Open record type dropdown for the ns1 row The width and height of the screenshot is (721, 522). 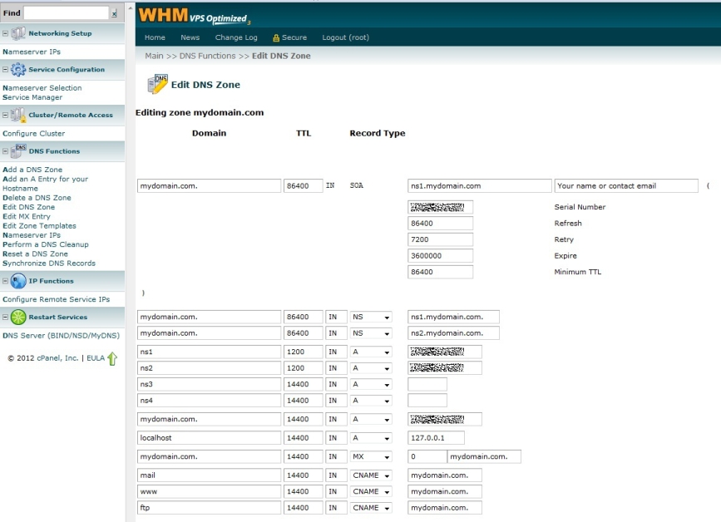coord(371,352)
